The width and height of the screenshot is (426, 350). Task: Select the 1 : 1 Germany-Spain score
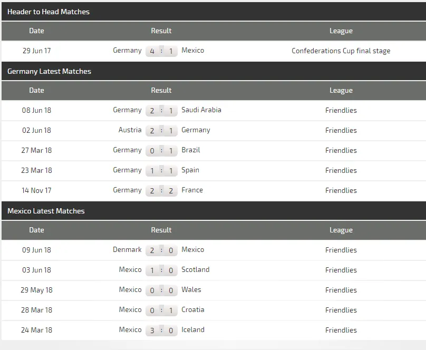pos(161,171)
